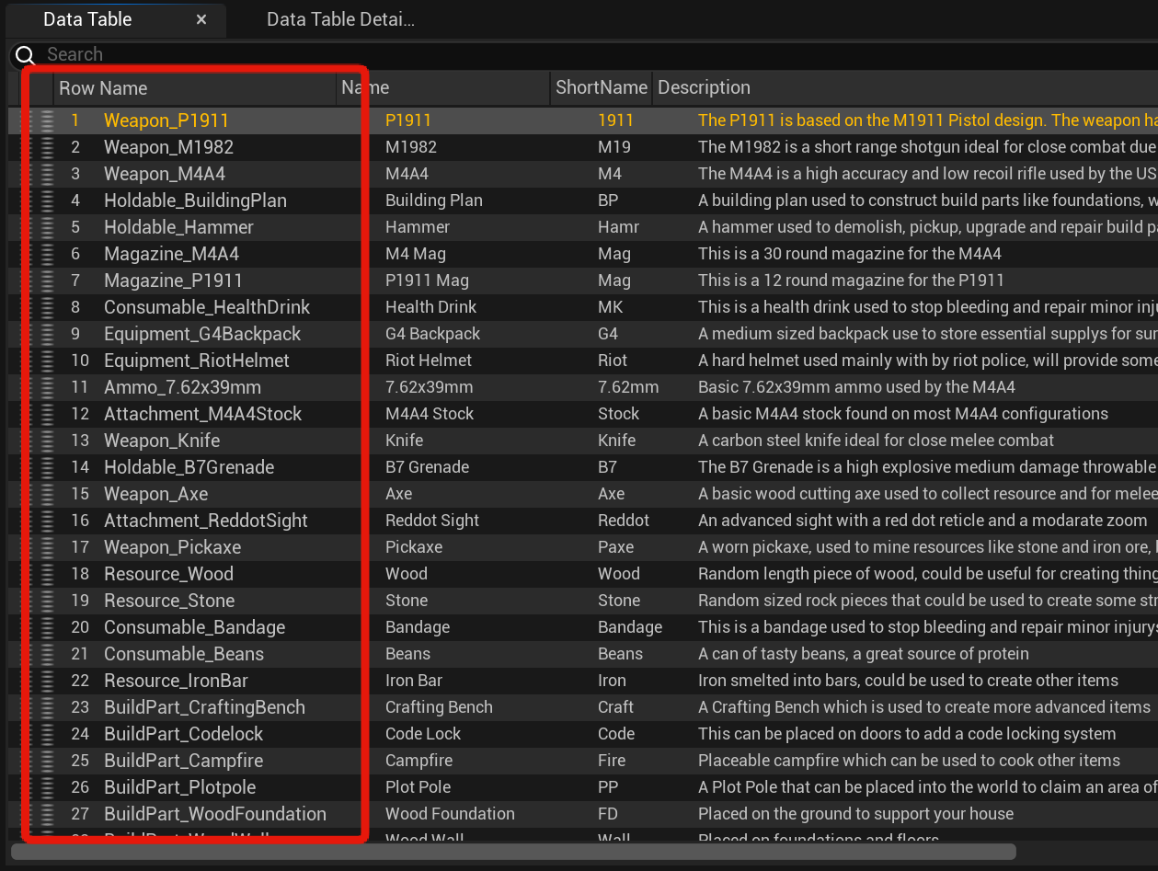Select the Equipment_RiotHelmet row
The image size is (1158, 871).
coord(196,361)
